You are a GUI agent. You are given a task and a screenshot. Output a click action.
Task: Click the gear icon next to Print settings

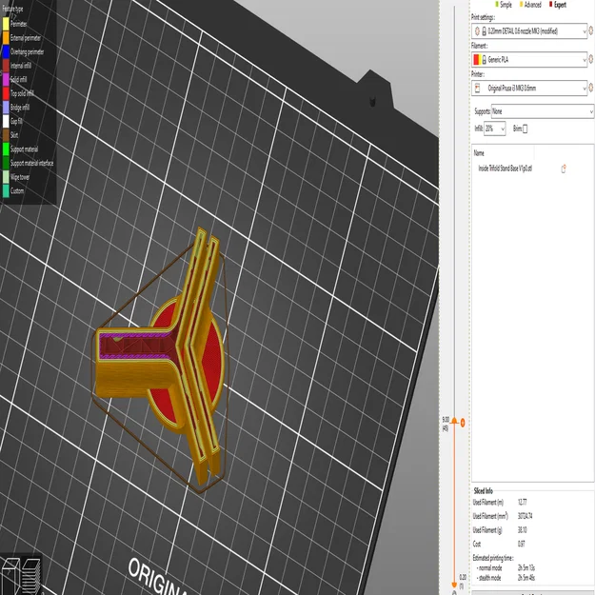pos(591,30)
